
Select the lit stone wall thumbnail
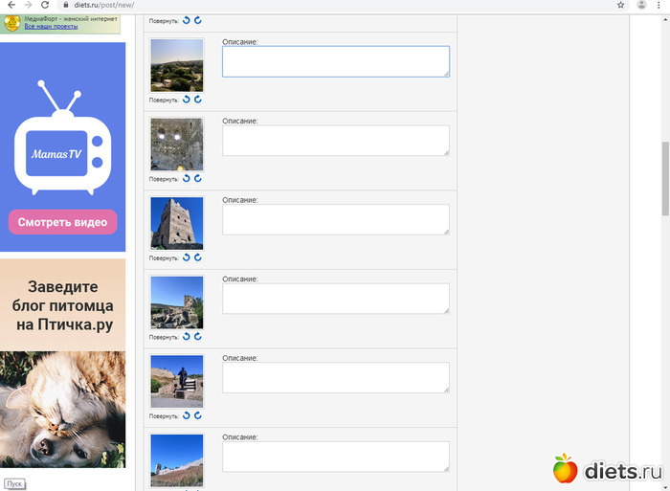coord(177,144)
